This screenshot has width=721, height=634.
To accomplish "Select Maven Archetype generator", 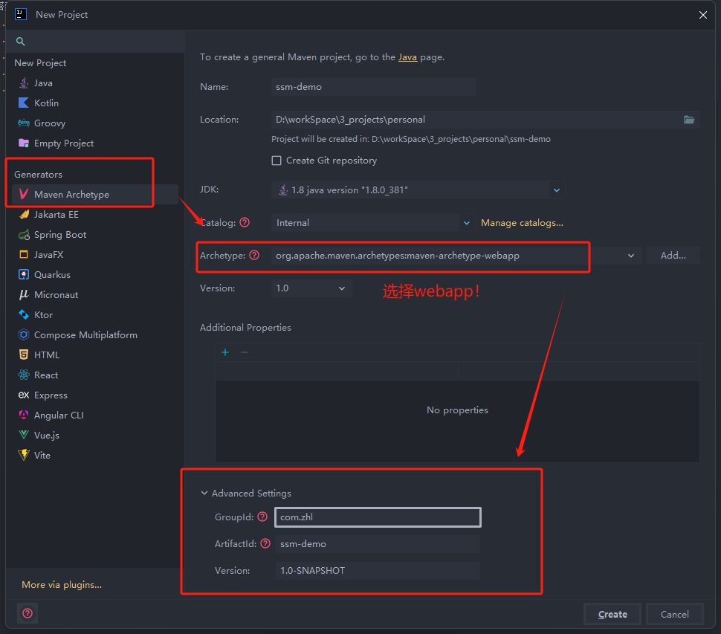I will 71,195.
